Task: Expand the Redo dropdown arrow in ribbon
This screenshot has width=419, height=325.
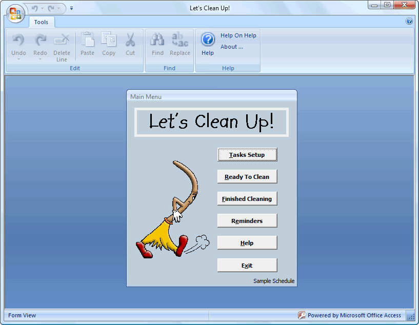Action: 40,59
